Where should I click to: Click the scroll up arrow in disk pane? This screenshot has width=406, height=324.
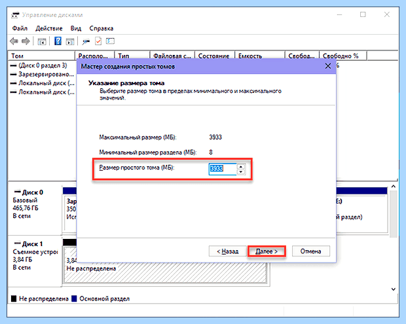[x=394, y=187]
